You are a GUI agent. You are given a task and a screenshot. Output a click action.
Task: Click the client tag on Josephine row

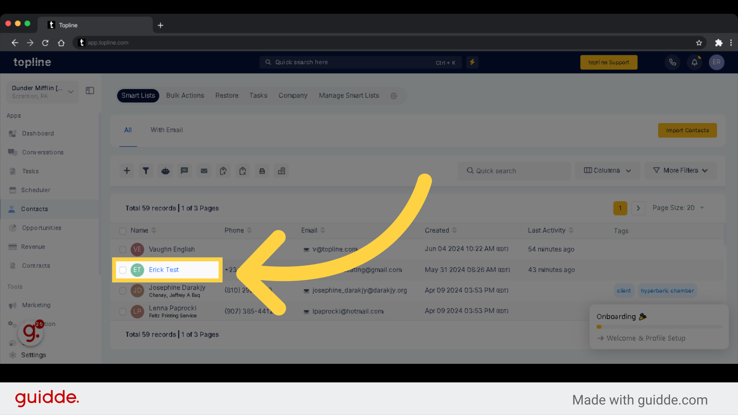point(624,291)
